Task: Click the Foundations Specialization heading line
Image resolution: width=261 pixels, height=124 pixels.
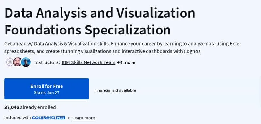Action: coord(88,30)
